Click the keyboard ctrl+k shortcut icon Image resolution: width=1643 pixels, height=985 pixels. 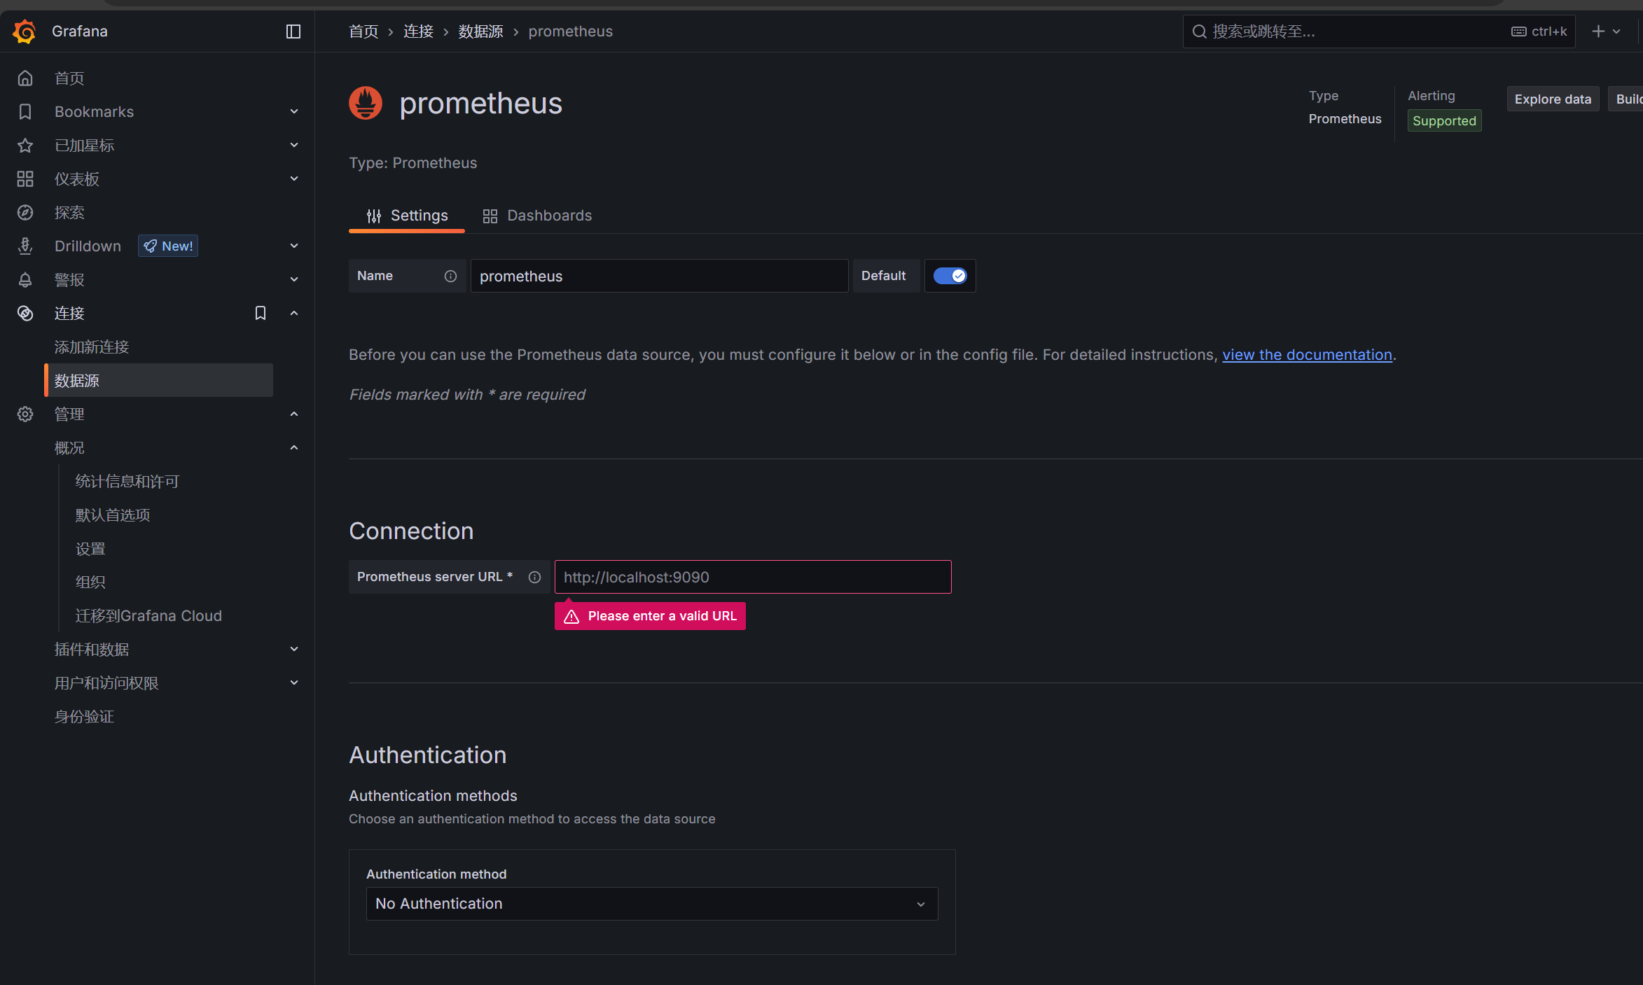pyautogui.click(x=1518, y=32)
